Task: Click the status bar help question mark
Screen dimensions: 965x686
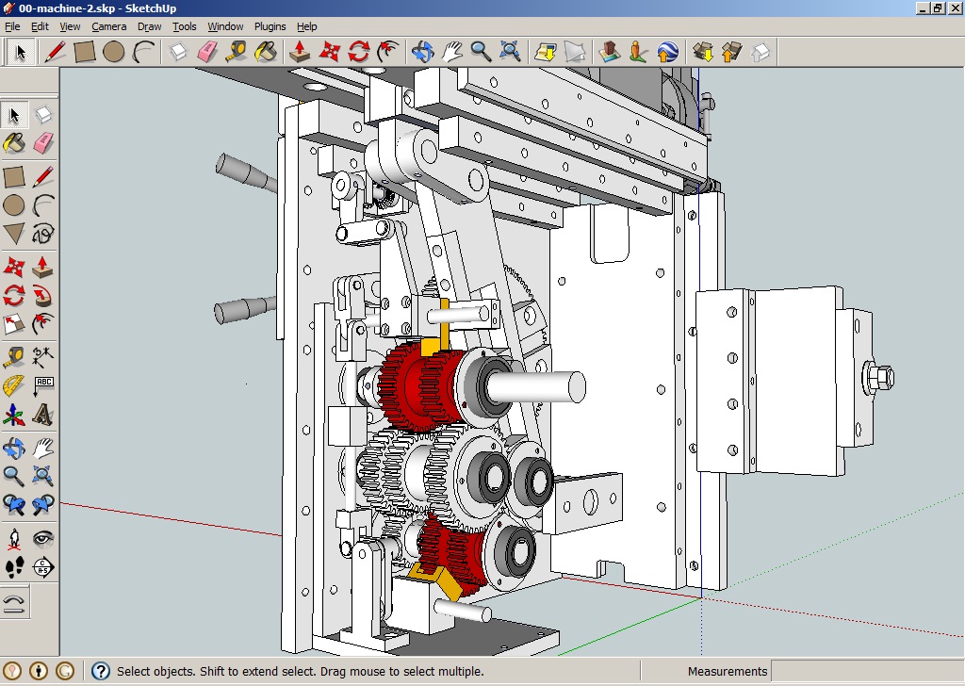Action: click(100, 671)
